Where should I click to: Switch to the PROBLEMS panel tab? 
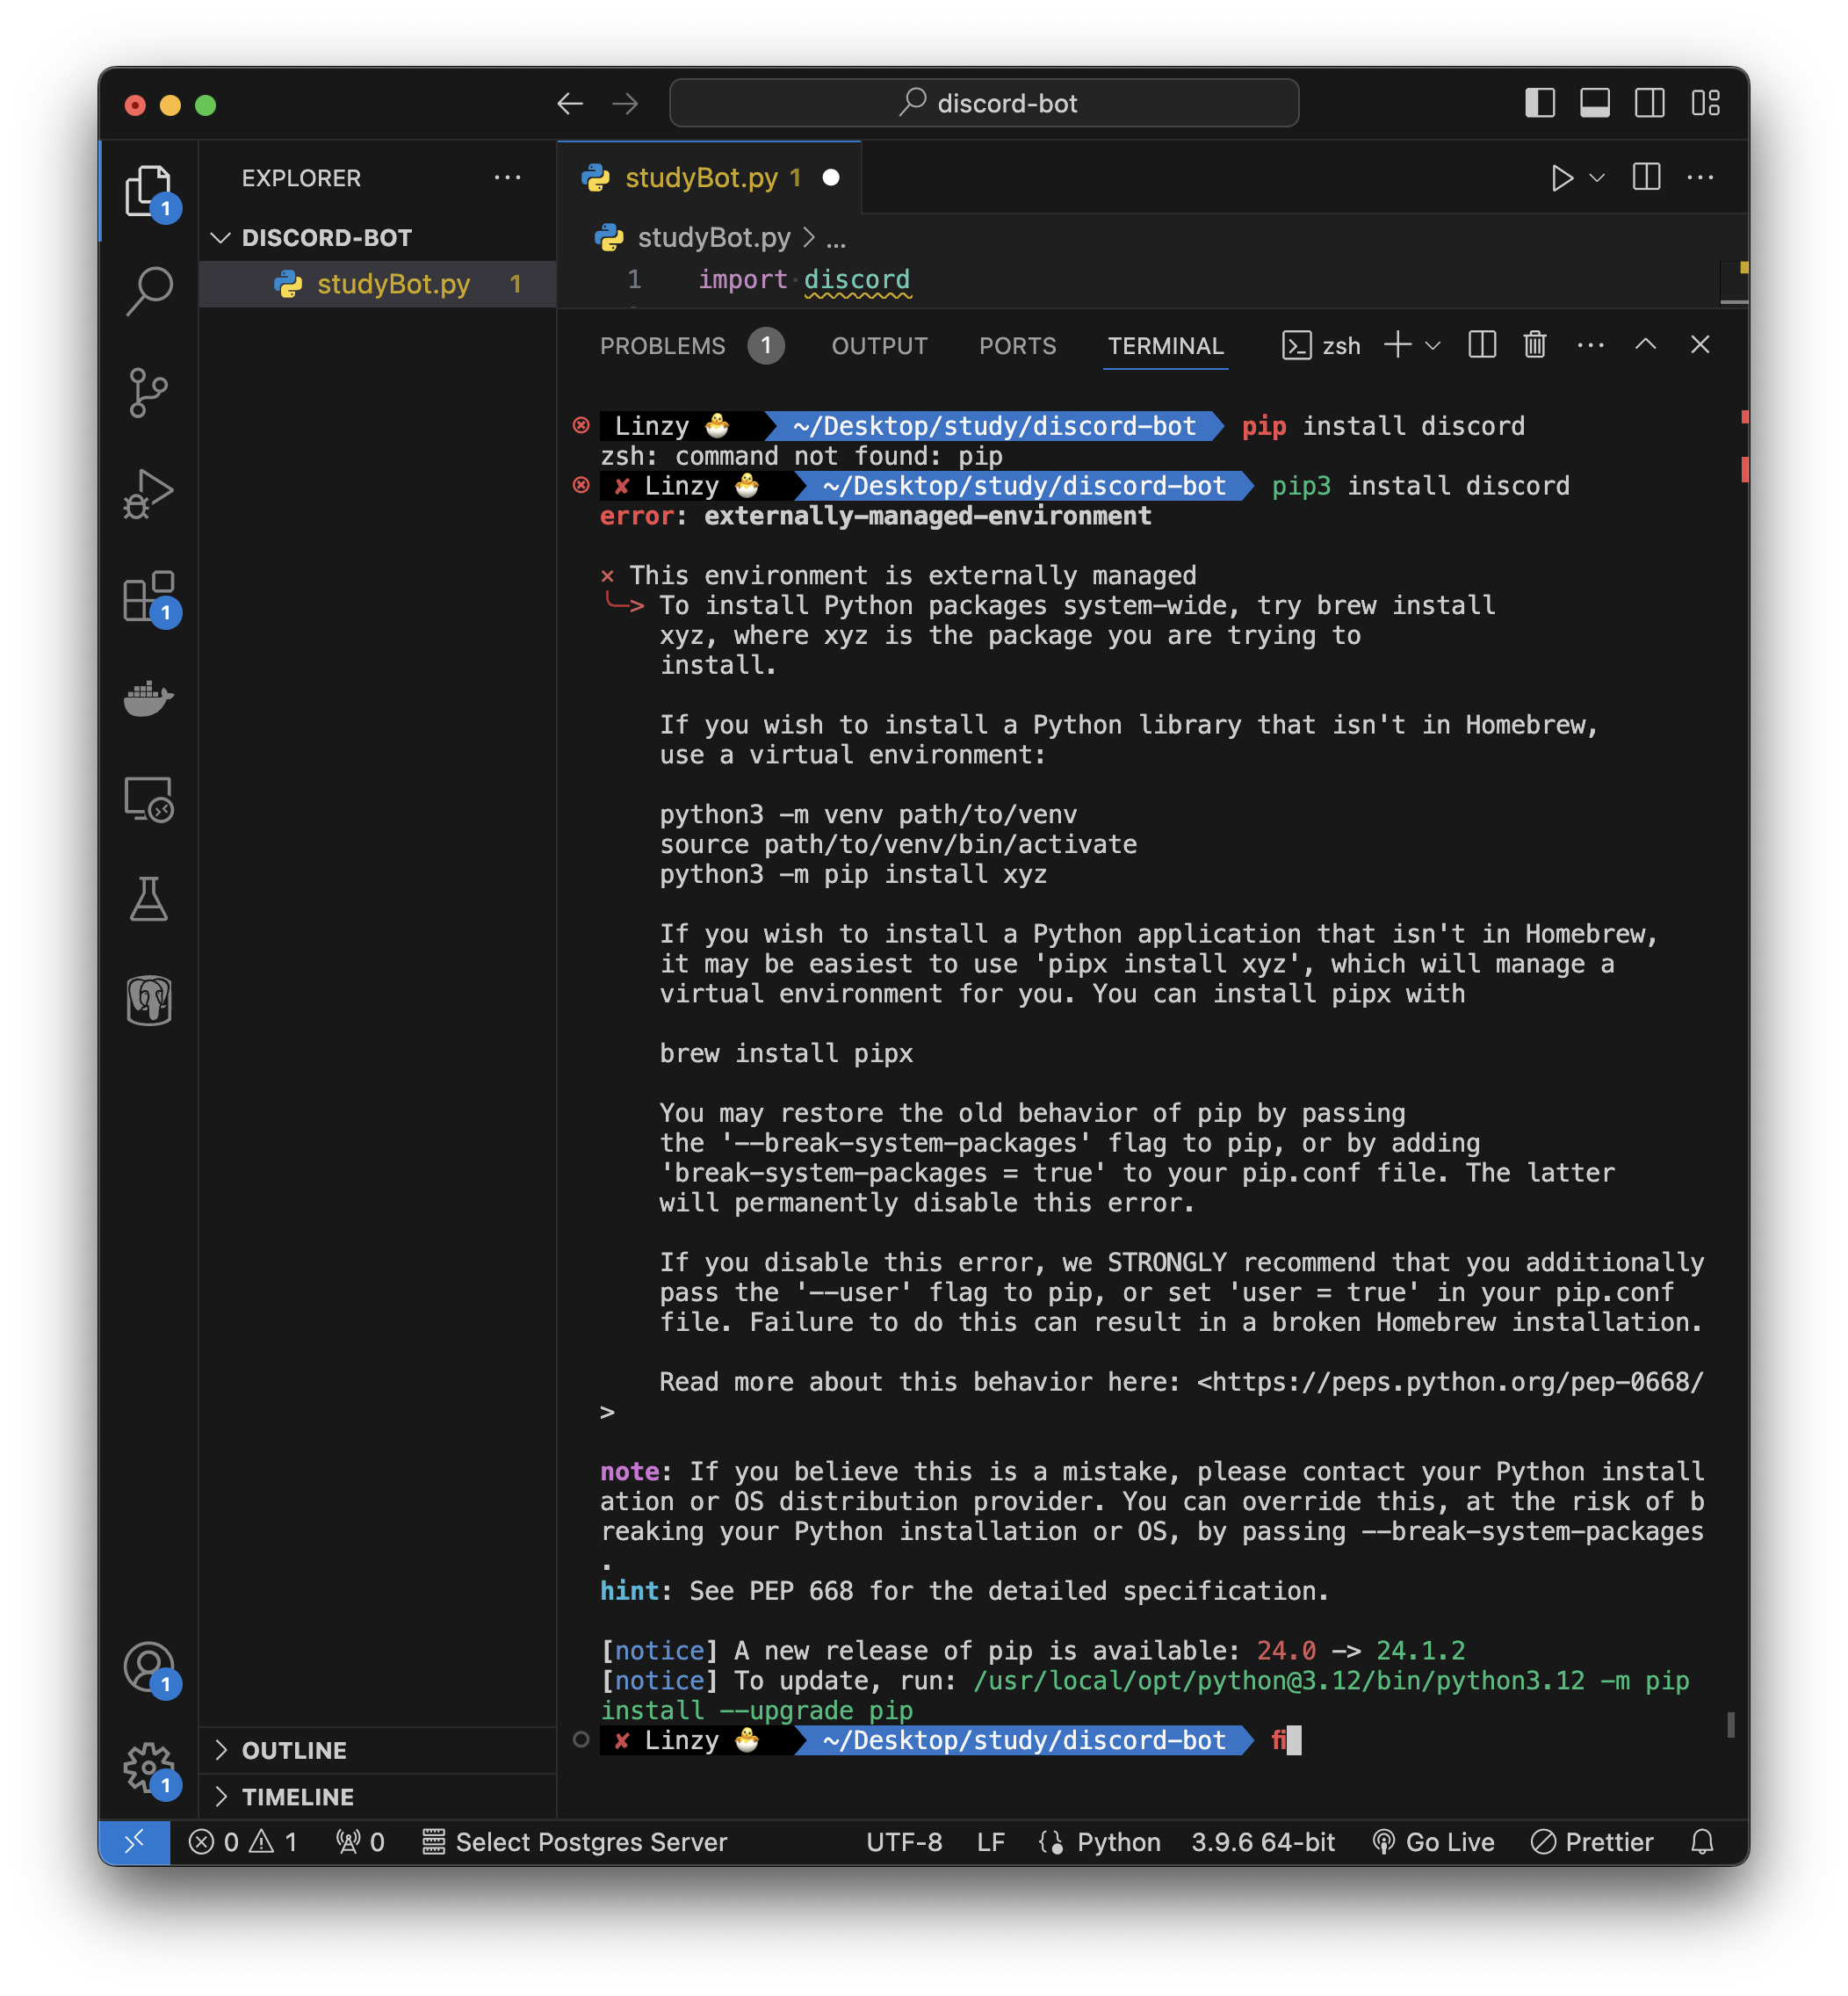pyautogui.click(x=662, y=346)
